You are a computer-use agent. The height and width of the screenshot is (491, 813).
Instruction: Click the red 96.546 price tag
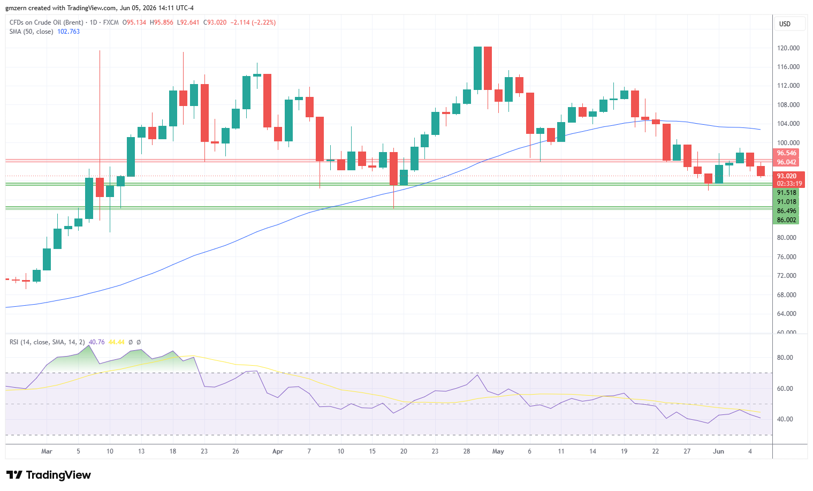[x=787, y=153]
